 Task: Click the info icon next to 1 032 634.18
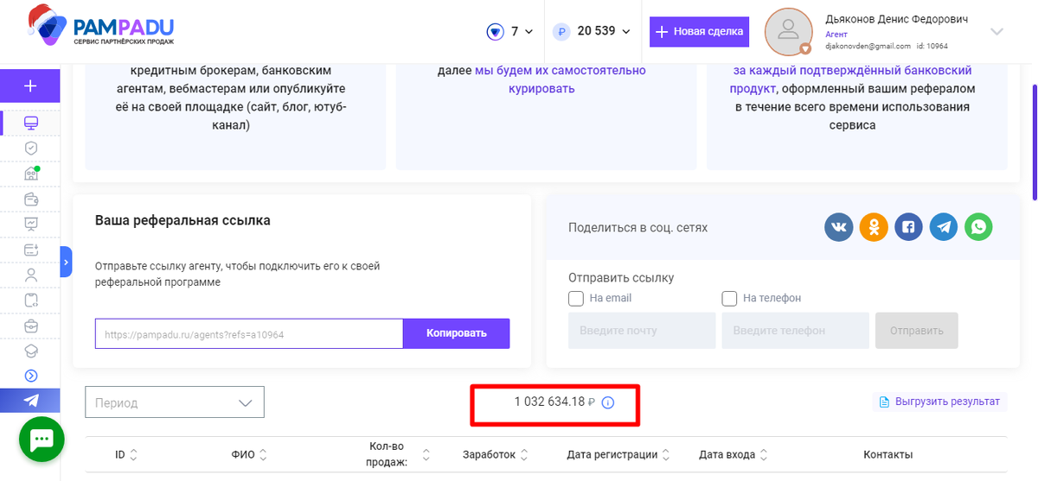[x=607, y=402]
